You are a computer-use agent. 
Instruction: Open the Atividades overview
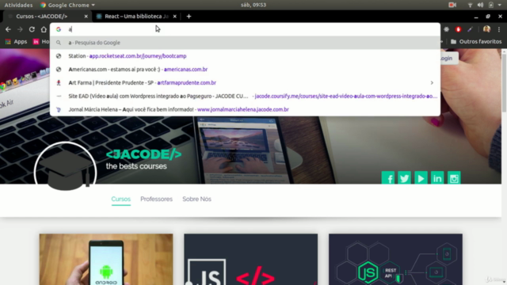pos(18,5)
